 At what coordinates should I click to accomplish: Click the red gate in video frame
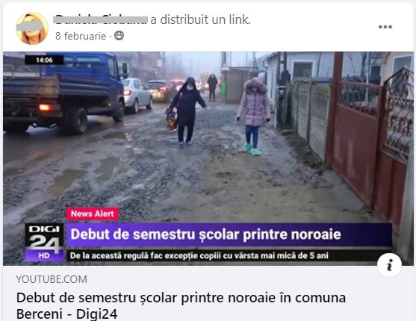coord(369,138)
